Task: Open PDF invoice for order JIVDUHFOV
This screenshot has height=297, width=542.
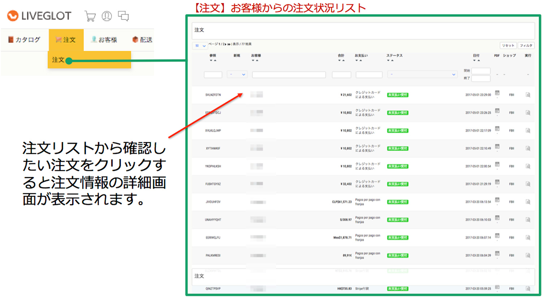Action: pos(497,200)
